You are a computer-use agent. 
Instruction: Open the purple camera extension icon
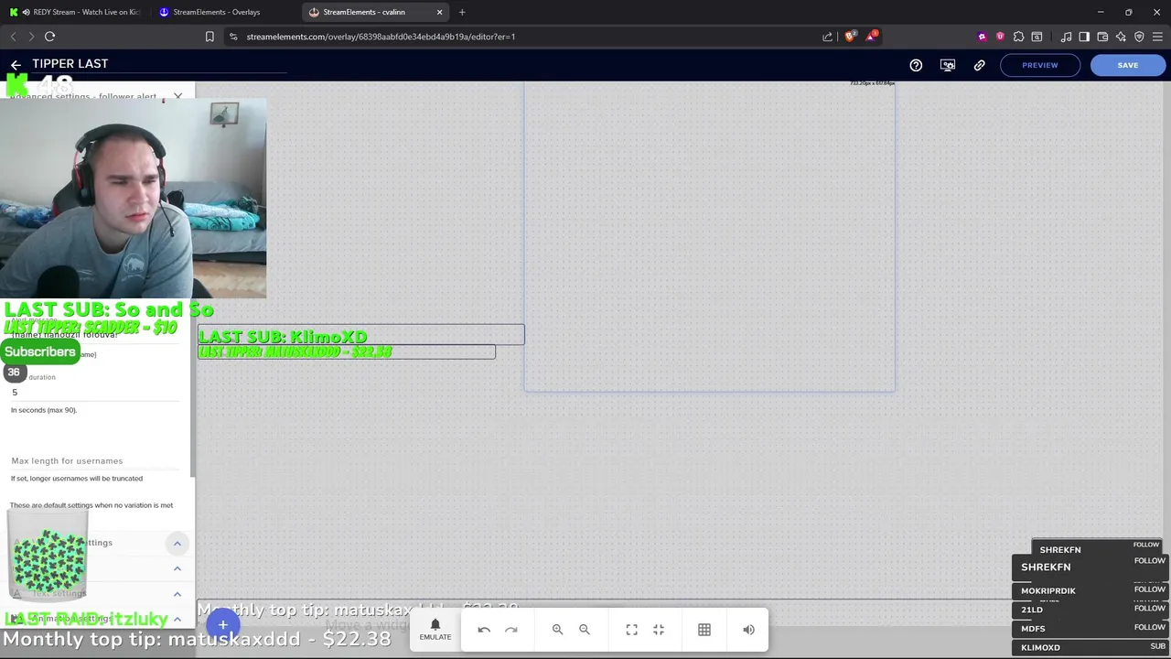pyautogui.click(x=982, y=37)
